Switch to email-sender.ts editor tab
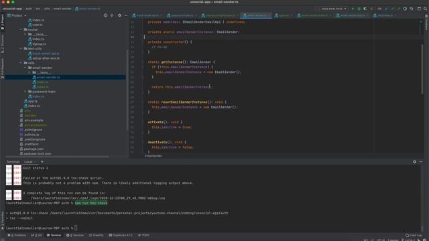 pyautogui.click(x=257, y=15)
